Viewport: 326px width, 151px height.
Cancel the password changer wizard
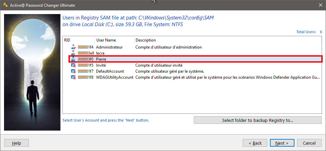pyautogui.click(x=309, y=143)
